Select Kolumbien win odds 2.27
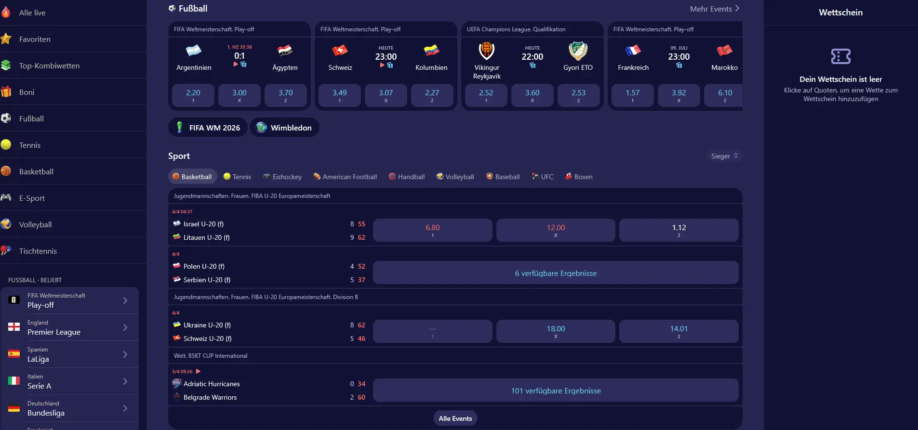918x430 pixels. tap(432, 95)
